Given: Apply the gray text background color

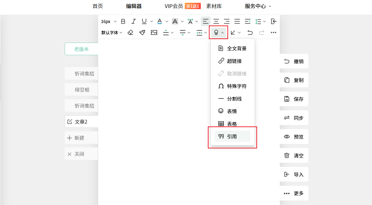Looking at the screenshot, I should click(x=175, y=22).
